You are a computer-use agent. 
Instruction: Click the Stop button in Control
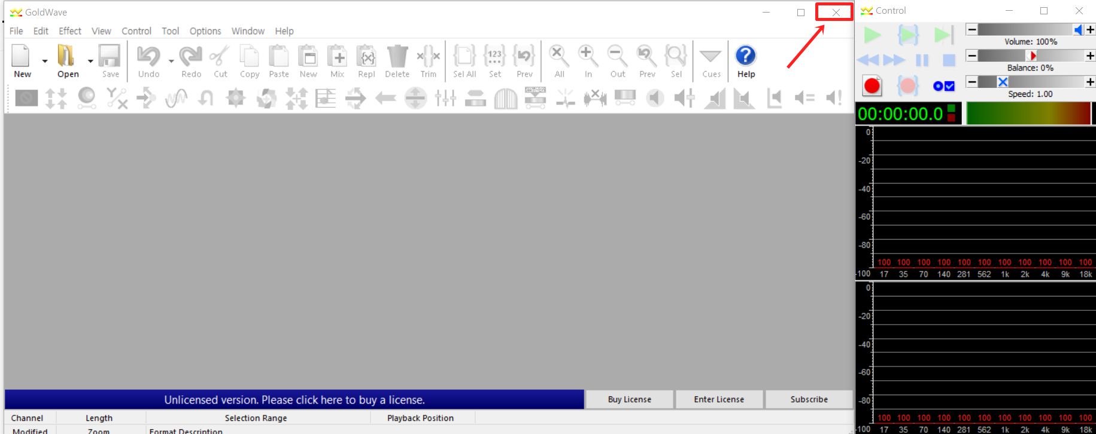point(949,60)
